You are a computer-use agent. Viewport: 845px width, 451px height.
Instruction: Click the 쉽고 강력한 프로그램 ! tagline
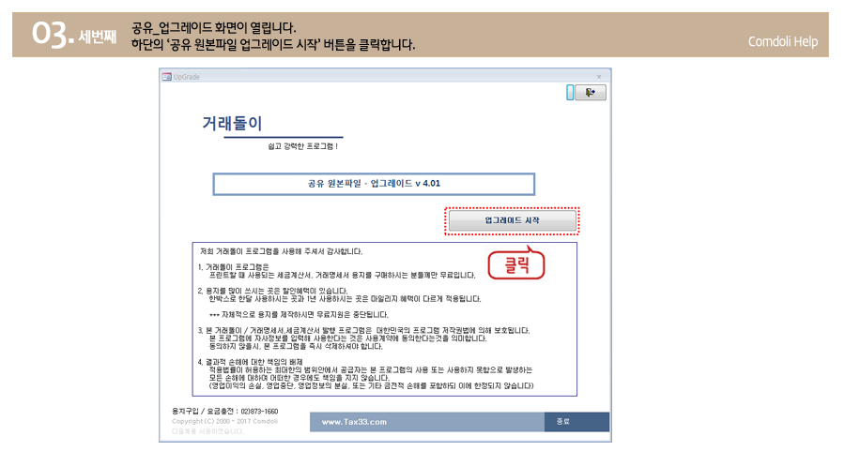click(303, 146)
